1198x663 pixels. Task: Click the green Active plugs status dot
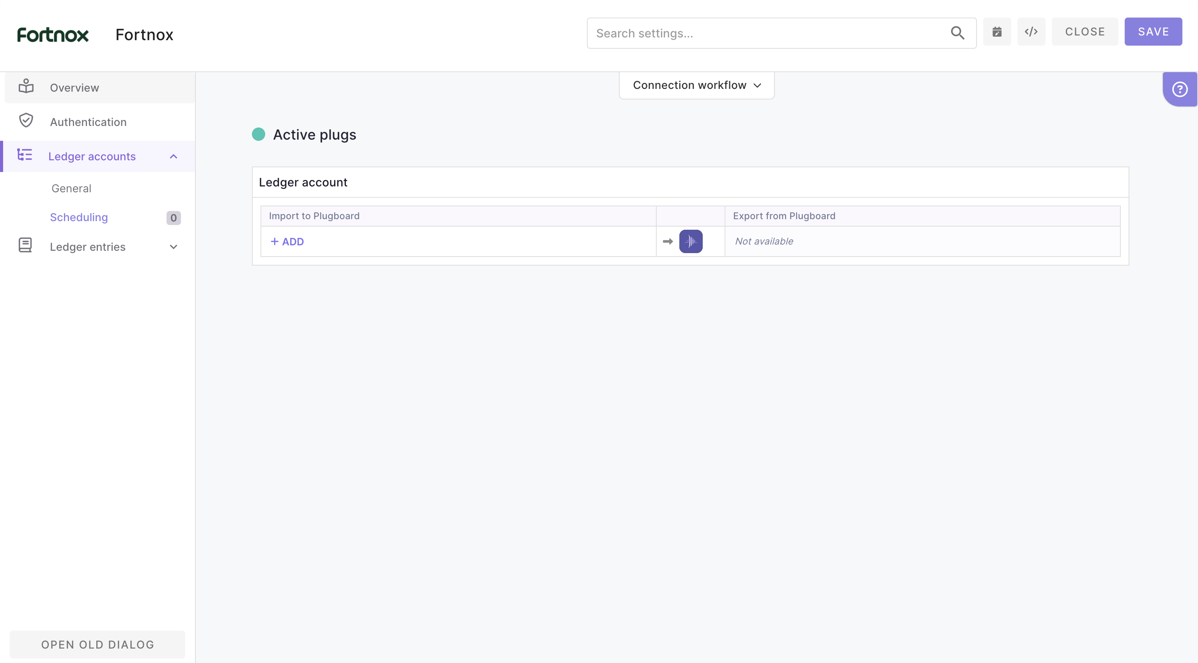(x=259, y=135)
